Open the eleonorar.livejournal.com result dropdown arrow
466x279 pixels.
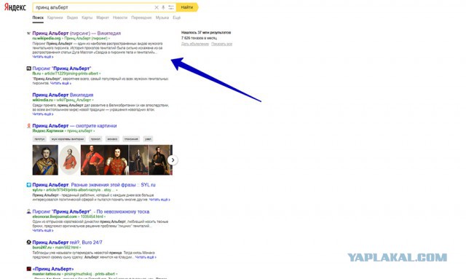pyautogui.click(x=105, y=217)
